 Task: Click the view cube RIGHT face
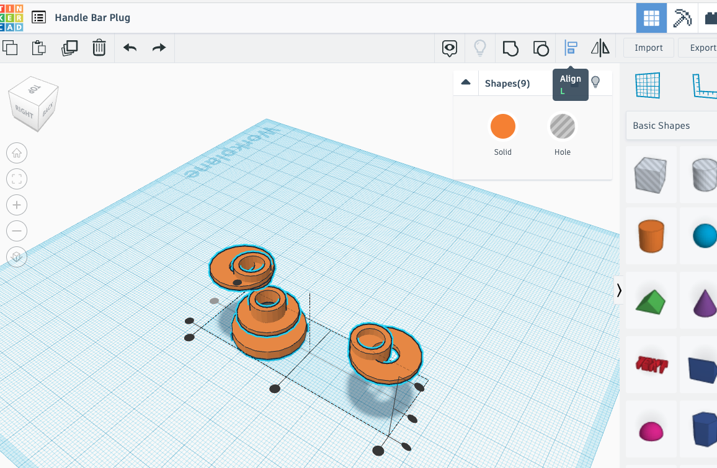click(24, 111)
